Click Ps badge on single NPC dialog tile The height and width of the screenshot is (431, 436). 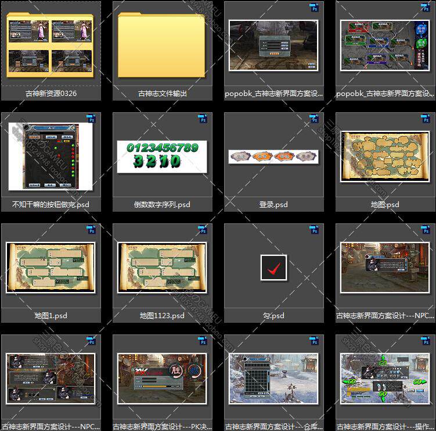click(x=426, y=230)
